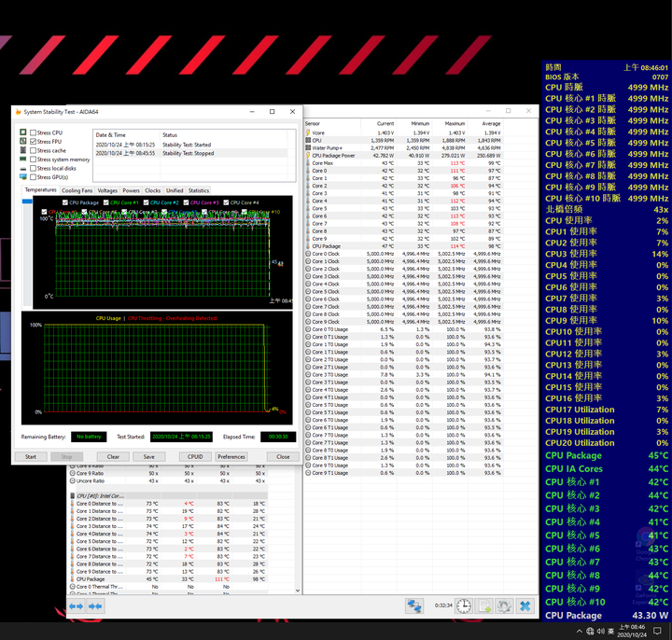Click the Water Pump+ fan row icon
672x640 pixels.
pyautogui.click(x=308, y=147)
